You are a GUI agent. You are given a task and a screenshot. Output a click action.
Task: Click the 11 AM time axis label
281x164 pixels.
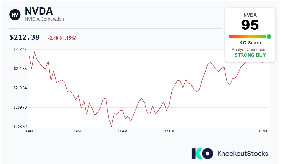(x=122, y=131)
